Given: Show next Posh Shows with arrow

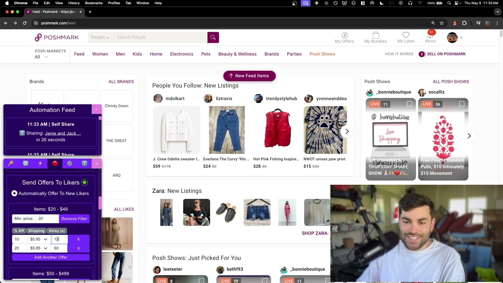Looking at the screenshot, I should click(x=469, y=136).
